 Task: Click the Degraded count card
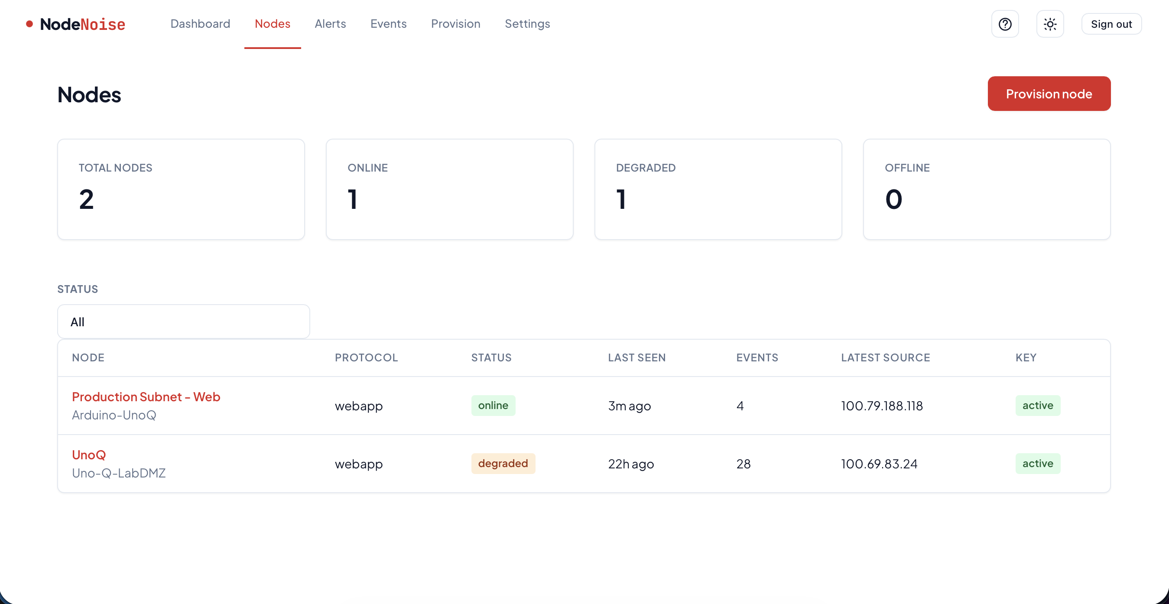point(718,189)
